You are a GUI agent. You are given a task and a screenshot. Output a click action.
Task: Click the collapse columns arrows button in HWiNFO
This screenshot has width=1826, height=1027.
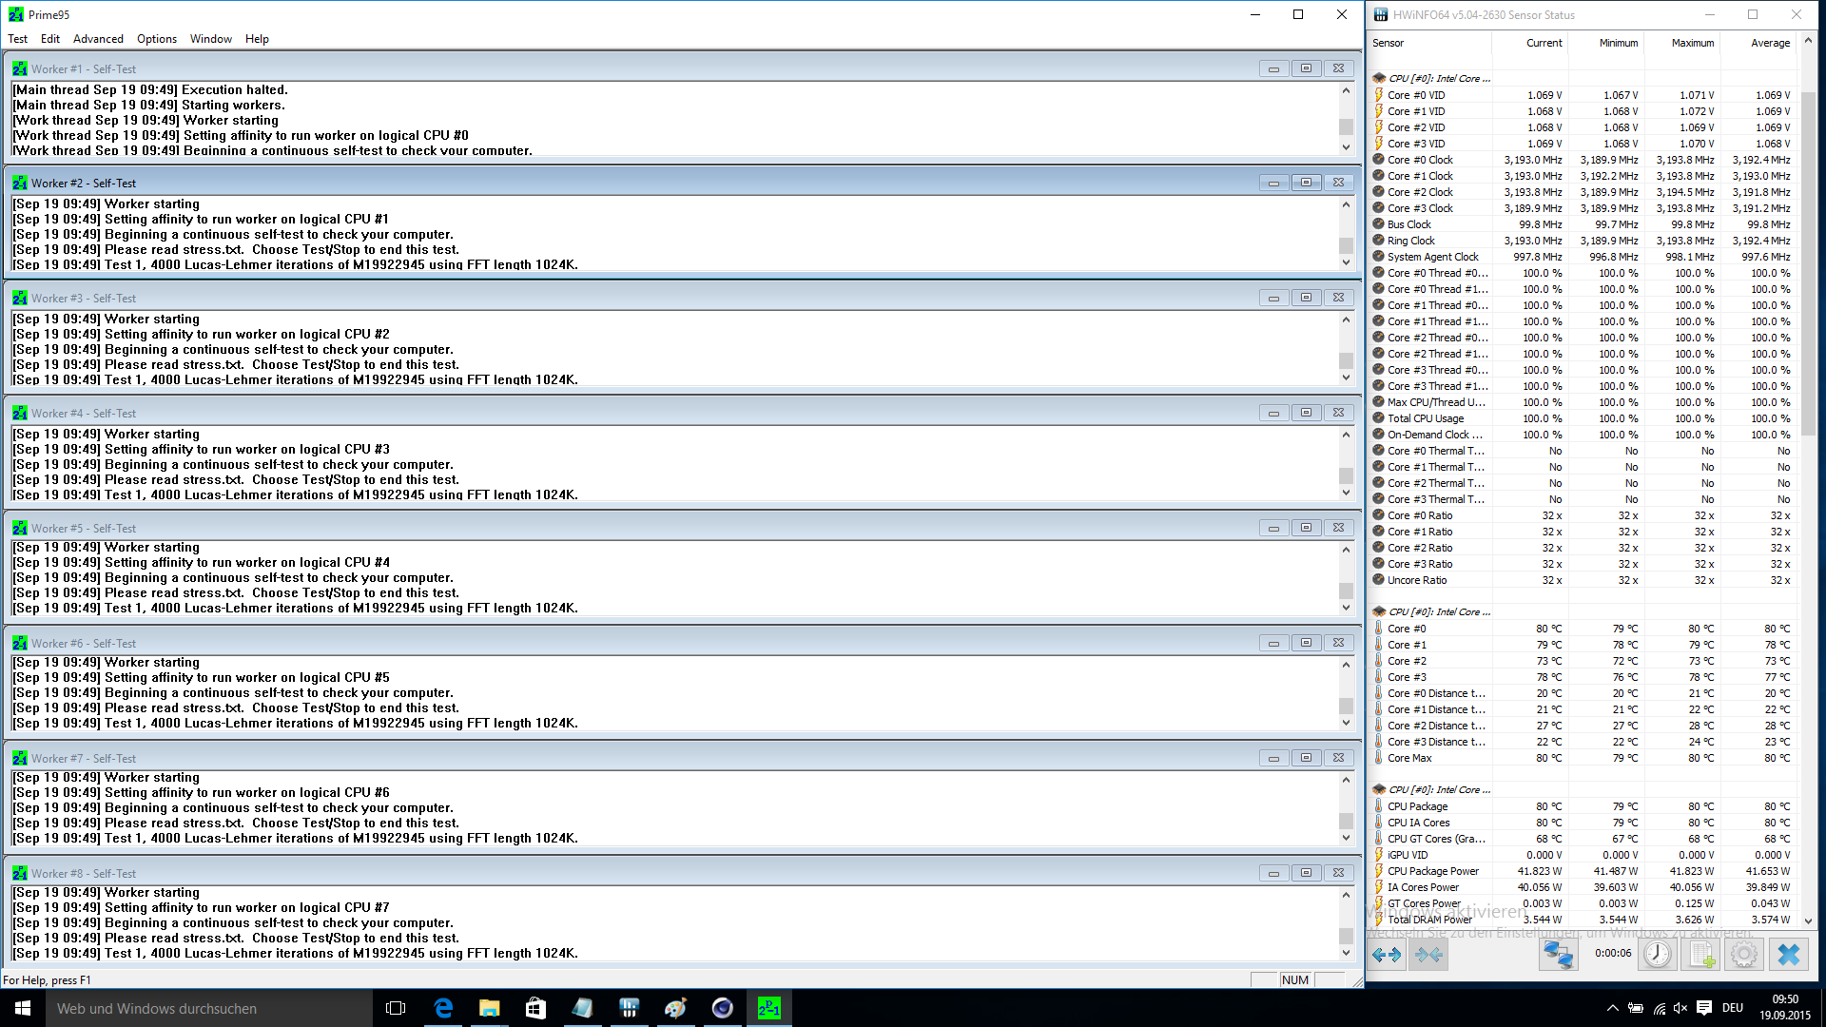click(1428, 954)
